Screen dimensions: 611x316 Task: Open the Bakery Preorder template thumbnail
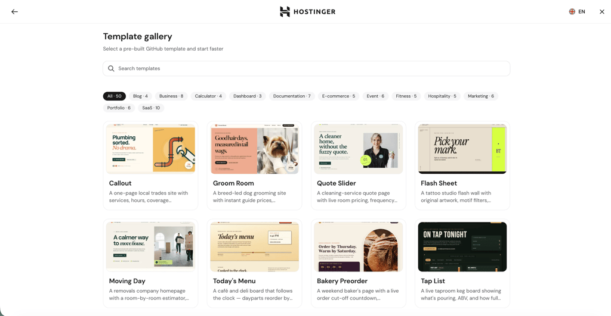tap(359, 247)
